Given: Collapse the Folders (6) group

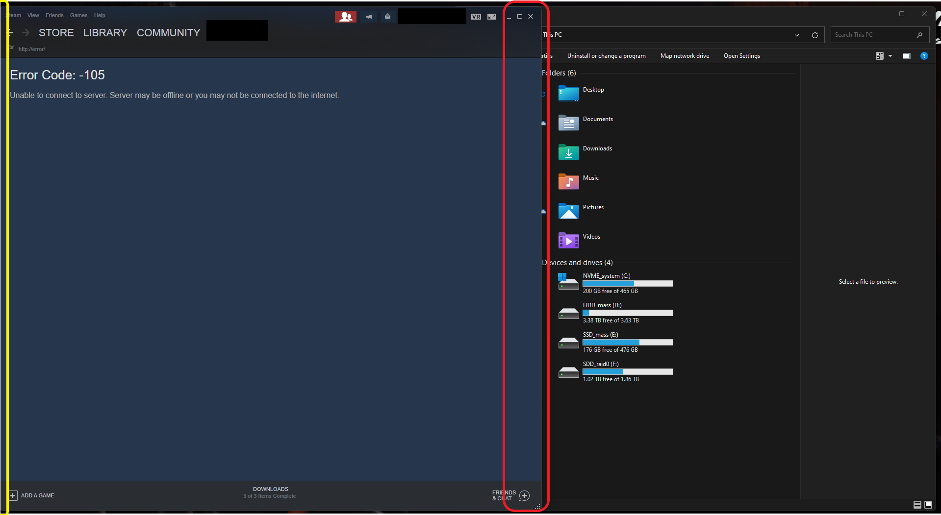Looking at the screenshot, I should pyautogui.click(x=559, y=73).
